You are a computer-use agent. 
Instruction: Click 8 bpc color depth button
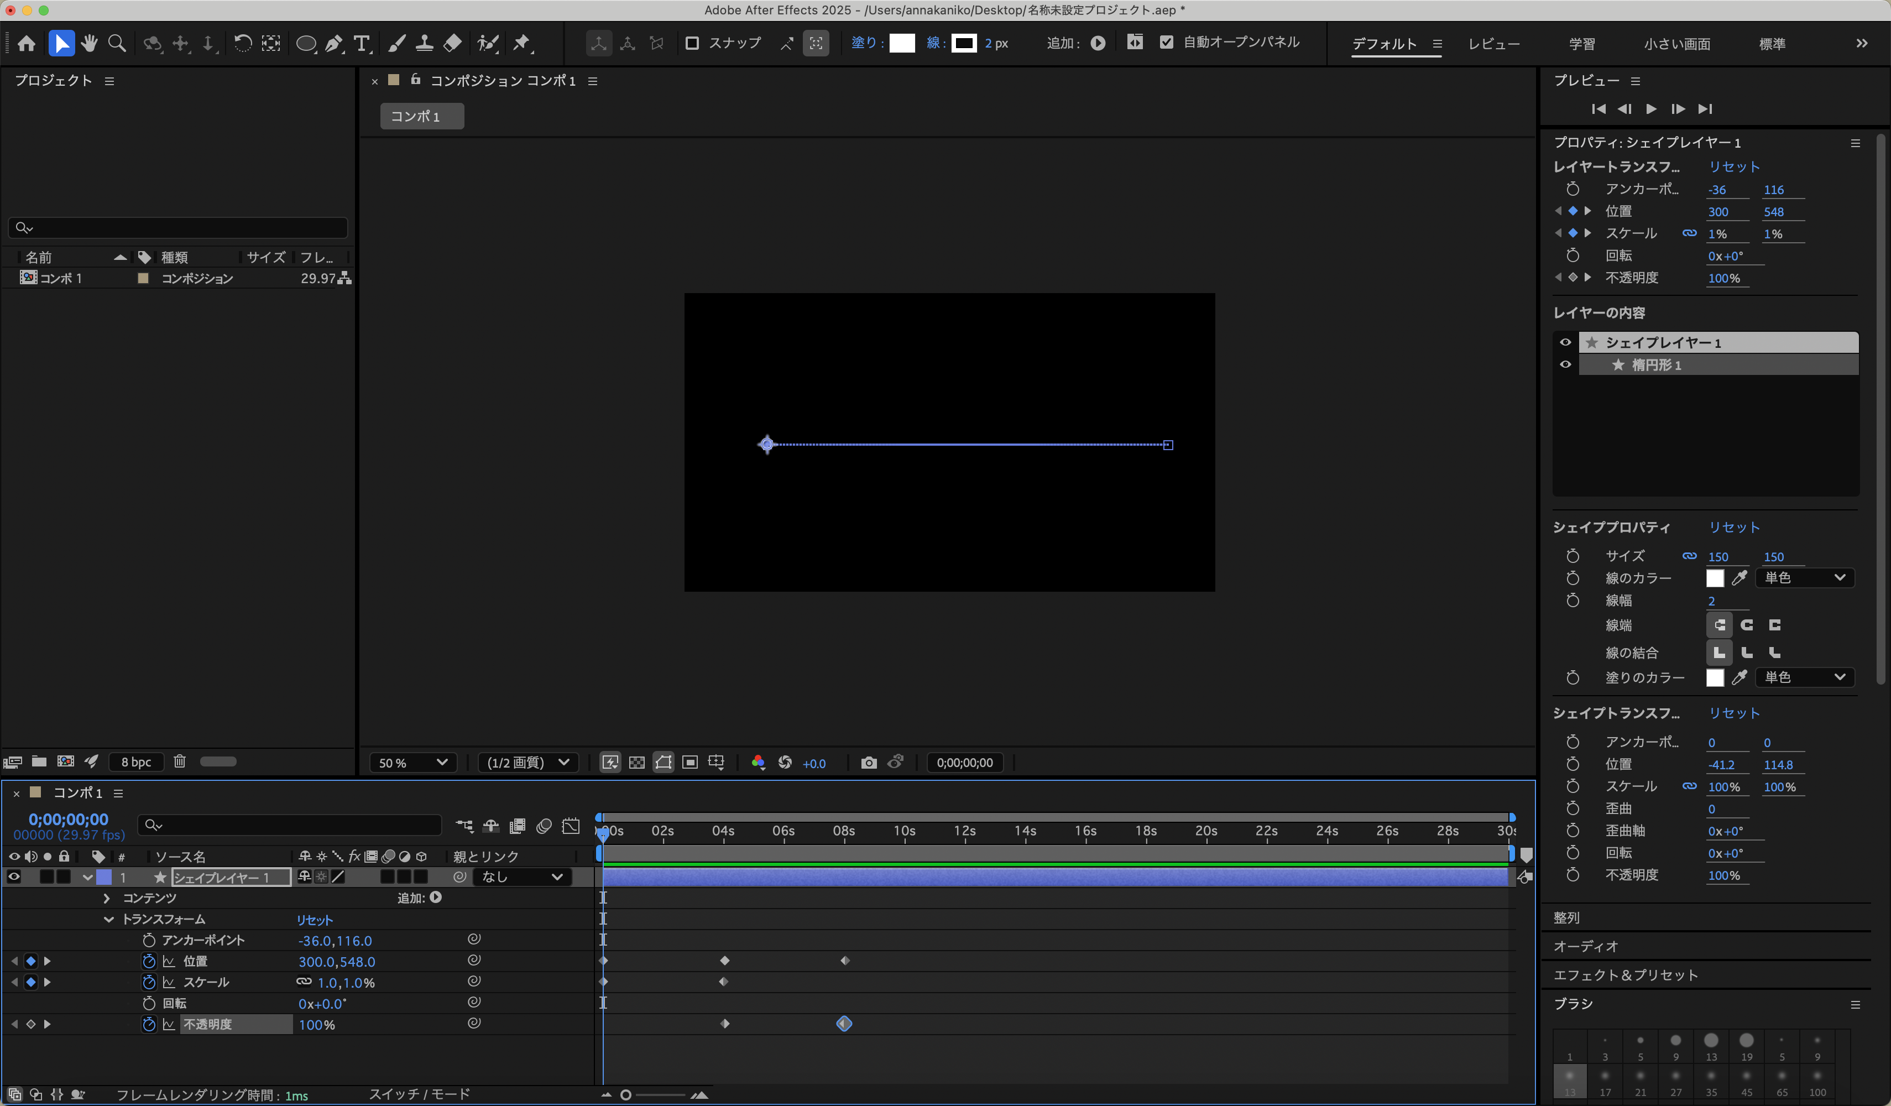click(137, 761)
